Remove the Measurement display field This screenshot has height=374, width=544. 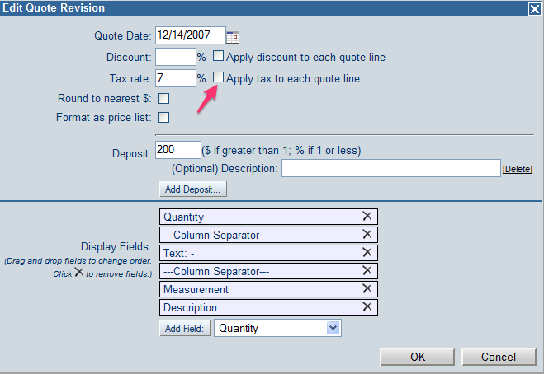click(x=367, y=289)
